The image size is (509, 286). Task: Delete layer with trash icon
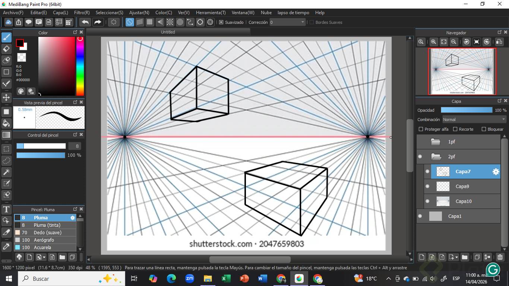point(500,257)
